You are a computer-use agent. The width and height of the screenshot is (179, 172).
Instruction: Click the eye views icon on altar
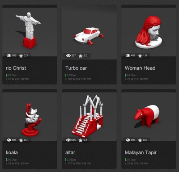(68, 140)
